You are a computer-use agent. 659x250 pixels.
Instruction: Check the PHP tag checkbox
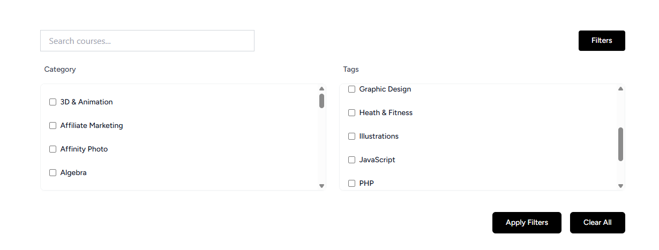352,184
